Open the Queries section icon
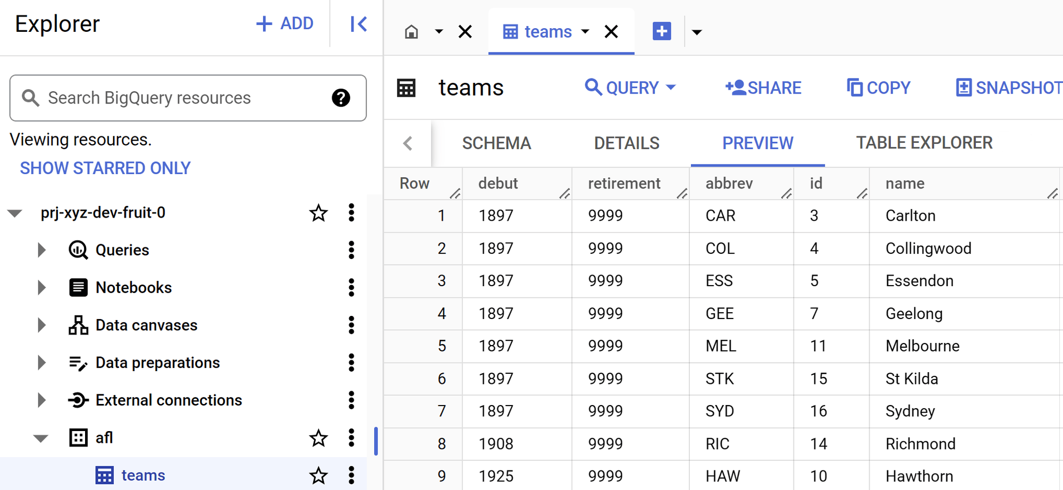Image resolution: width=1063 pixels, height=490 pixels. coord(79,250)
